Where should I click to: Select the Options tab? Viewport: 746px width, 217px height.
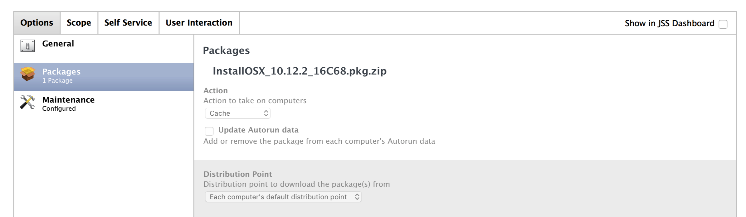coord(37,23)
